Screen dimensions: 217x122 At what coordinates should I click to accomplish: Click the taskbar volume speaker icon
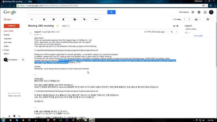coord(203,120)
